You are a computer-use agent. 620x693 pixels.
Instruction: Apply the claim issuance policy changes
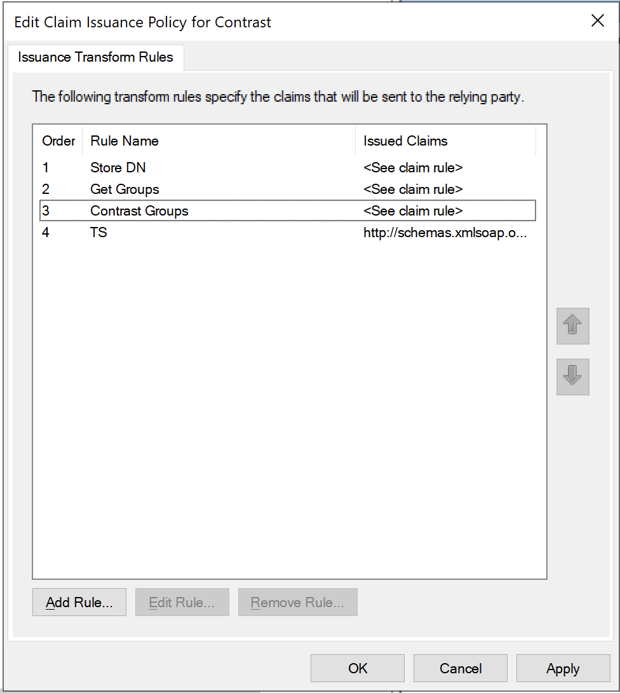pyautogui.click(x=563, y=668)
